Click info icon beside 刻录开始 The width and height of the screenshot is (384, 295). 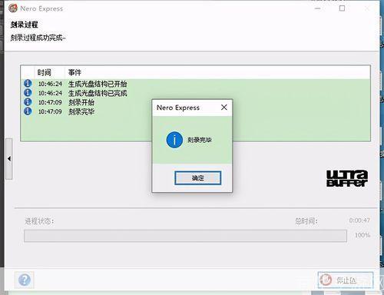point(28,101)
